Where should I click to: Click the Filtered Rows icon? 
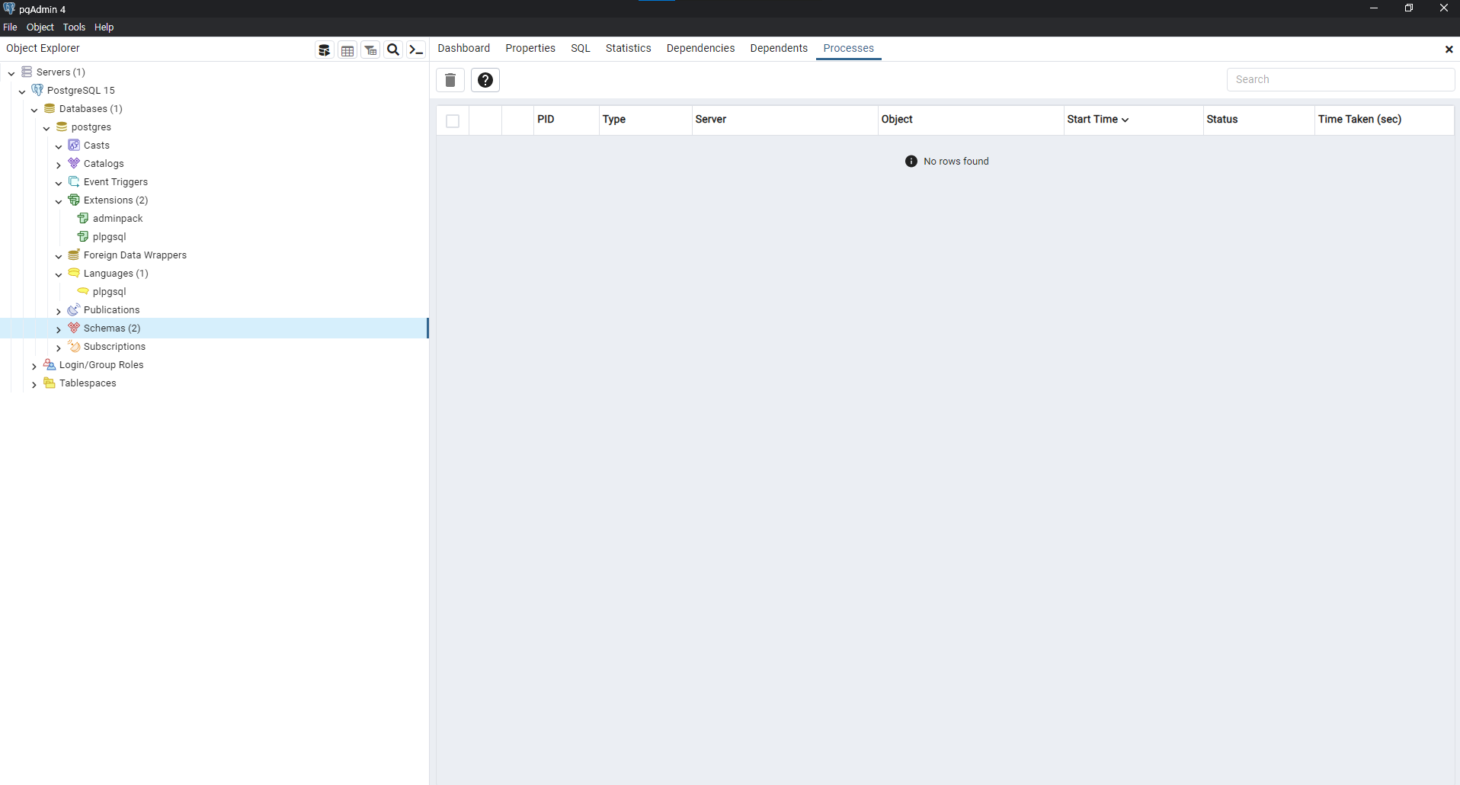[x=370, y=50]
